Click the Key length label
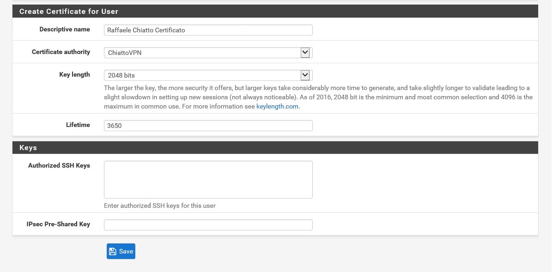Screen dimensions: 552x272 coord(75,74)
